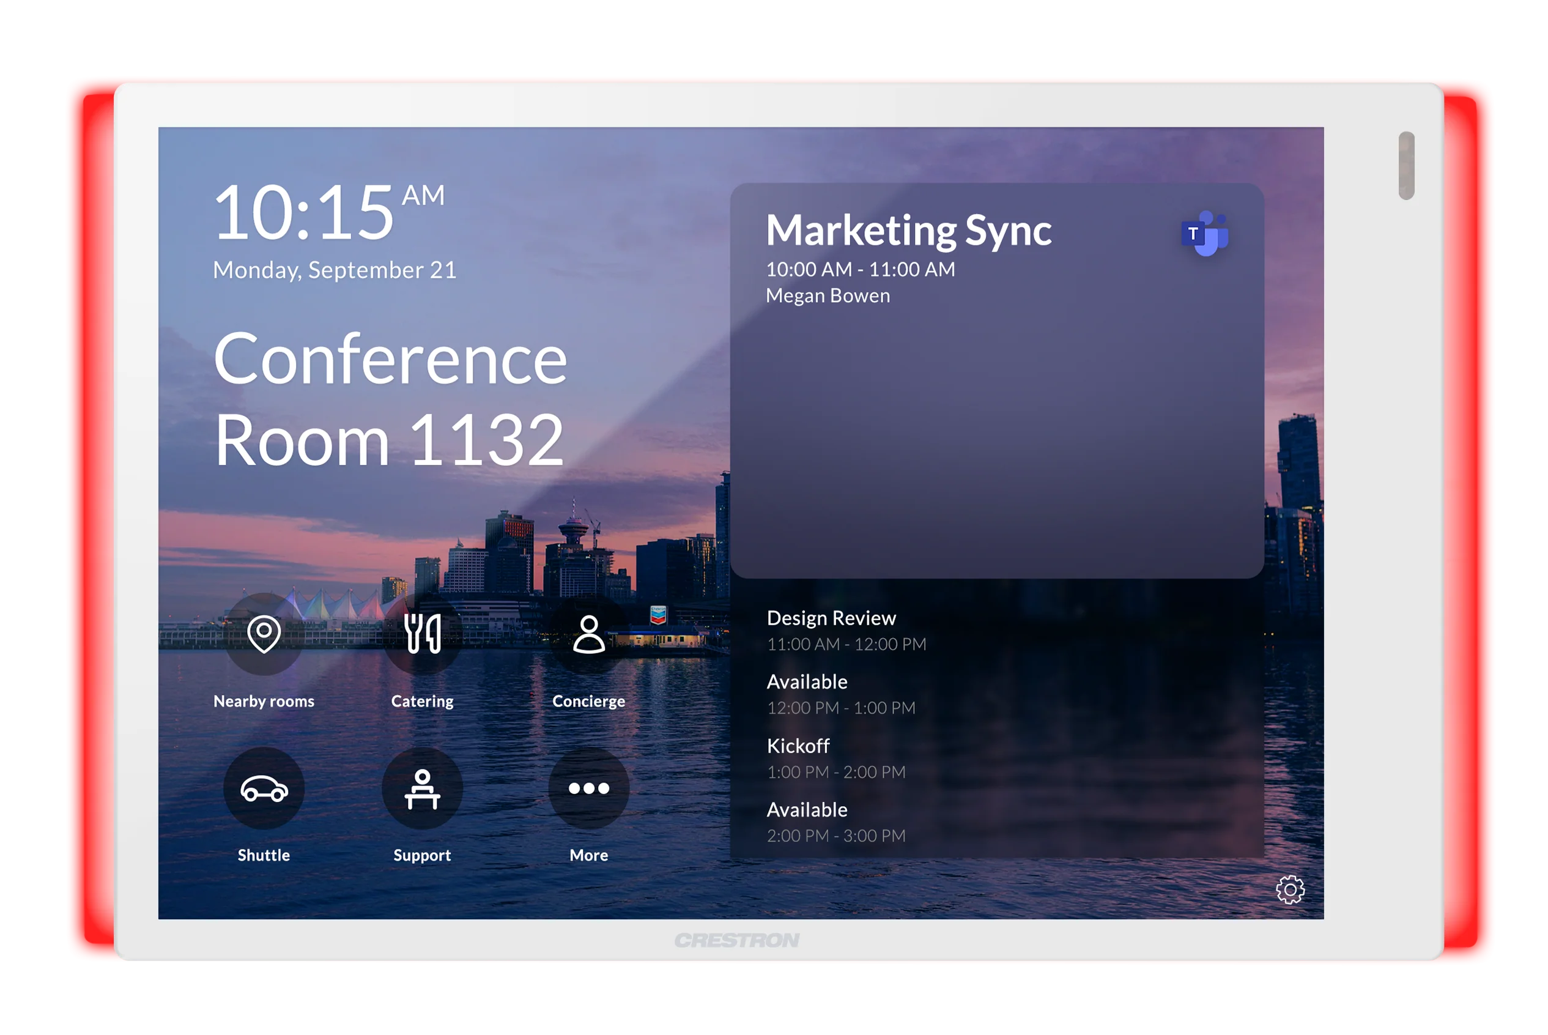Image resolution: width=1548 pixels, height=1035 pixels.
Task: Open the Nearby rooms location icon
Action: coord(263,634)
